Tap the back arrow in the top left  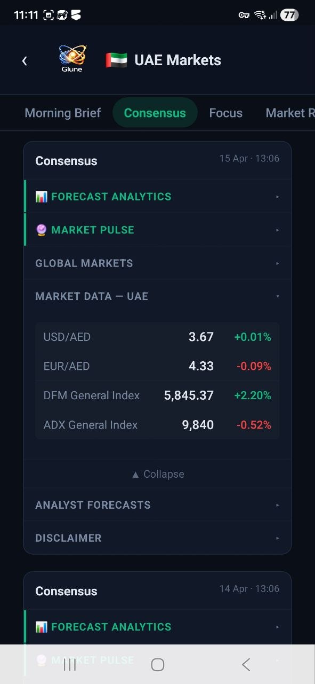[25, 60]
